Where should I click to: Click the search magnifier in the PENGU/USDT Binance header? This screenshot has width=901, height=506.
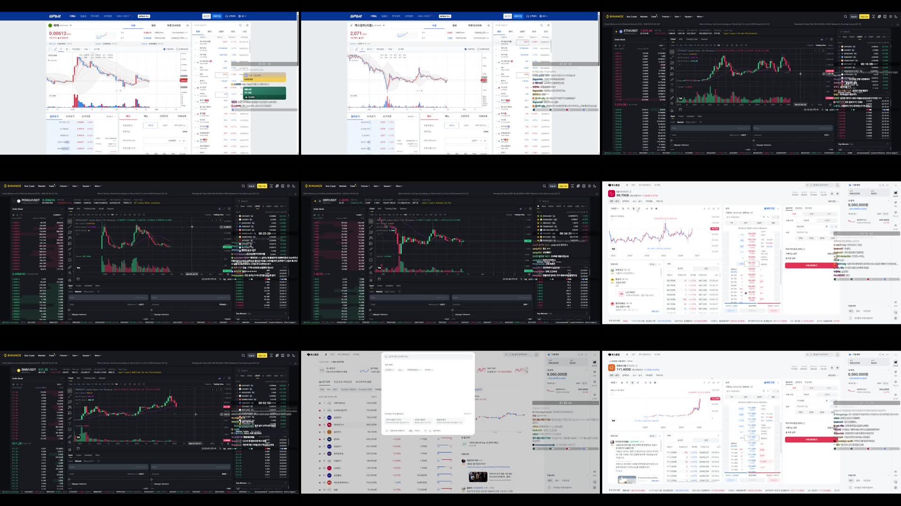(243, 186)
